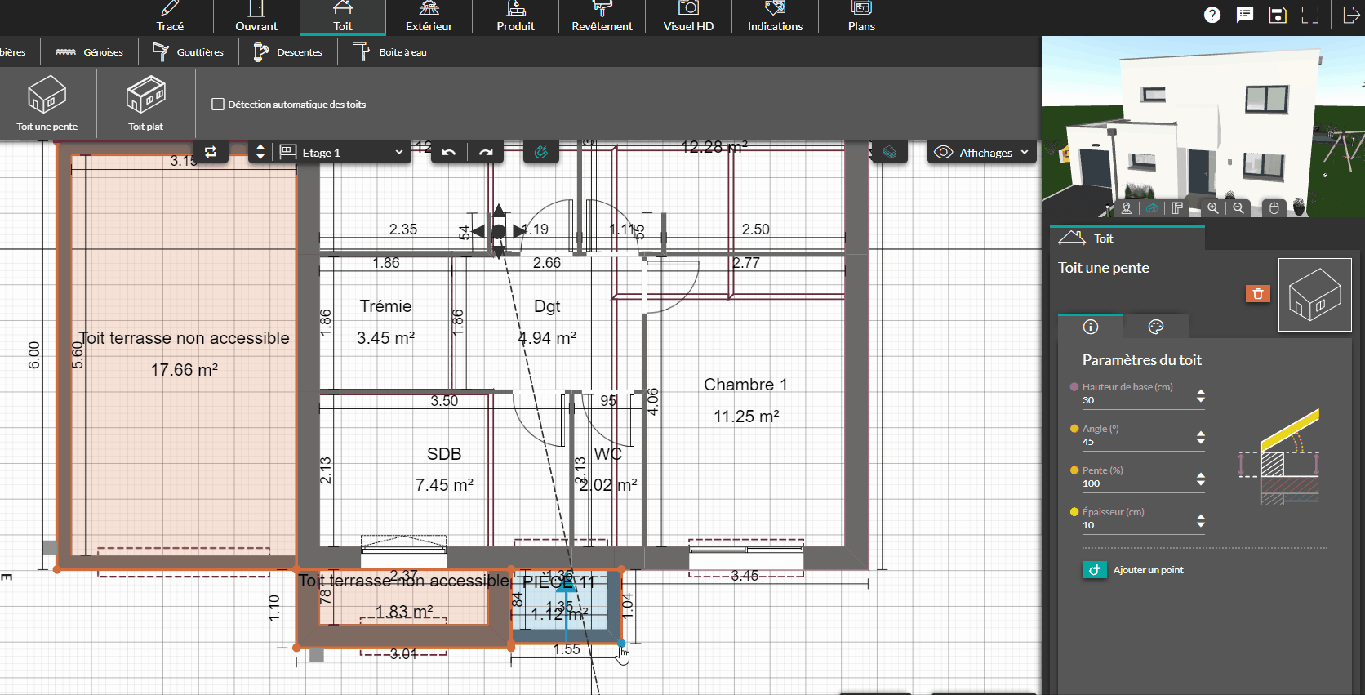Open the help question mark icon

coord(1212,15)
